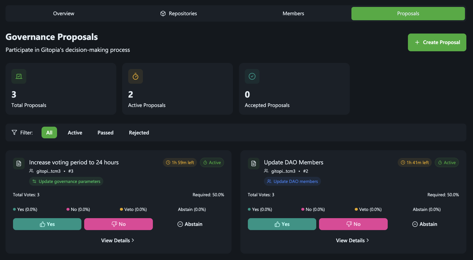
Task: Click 'Yes (0.0%)' legend on Update DAO Members card
Action: (x=260, y=209)
